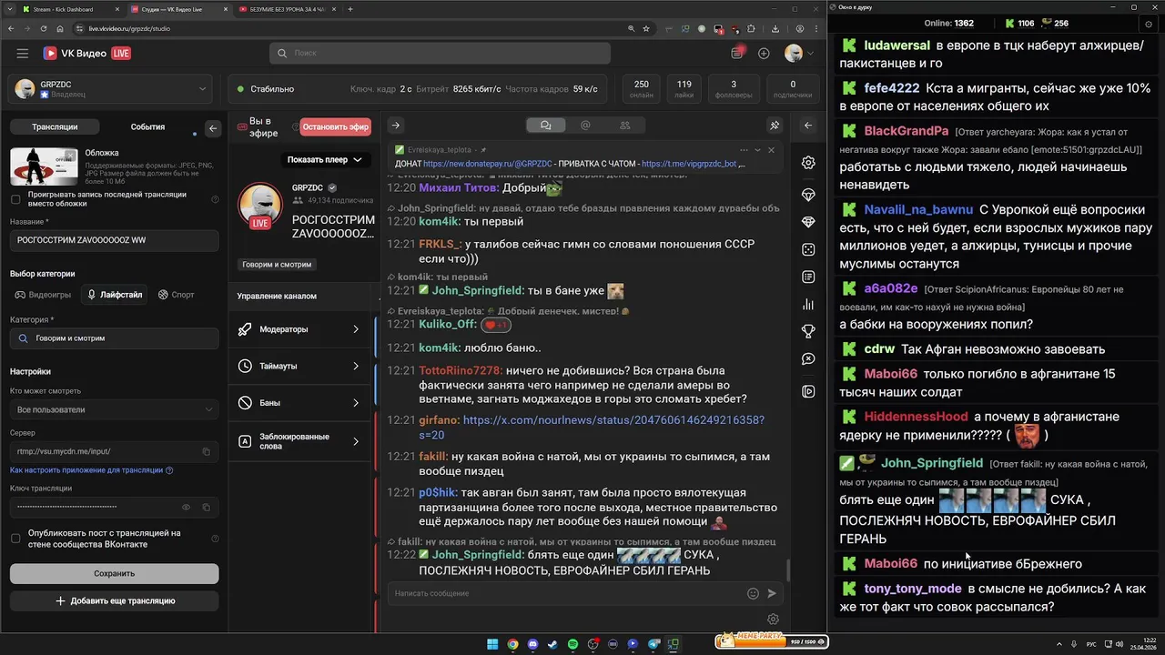Image resolution: width=1165 pixels, height=655 pixels.
Task: Reveal the stream key with eye icon
Action: pos(186,507)
